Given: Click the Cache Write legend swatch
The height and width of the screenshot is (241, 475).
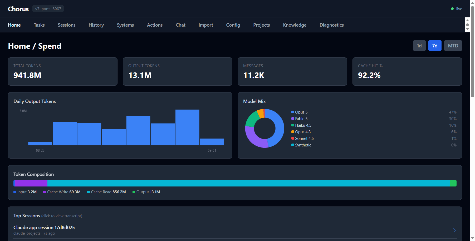Looking at the screenshot, I should click(x=45, y=192).
